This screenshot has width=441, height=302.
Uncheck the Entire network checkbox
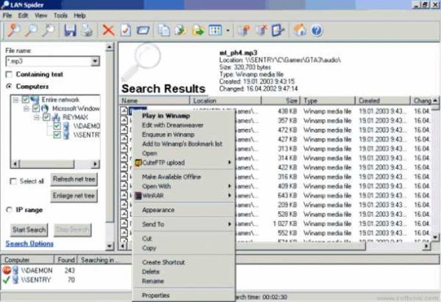point(26,100)
